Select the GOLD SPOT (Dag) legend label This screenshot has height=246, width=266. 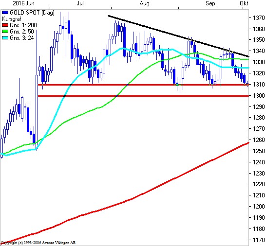point(32,13)
